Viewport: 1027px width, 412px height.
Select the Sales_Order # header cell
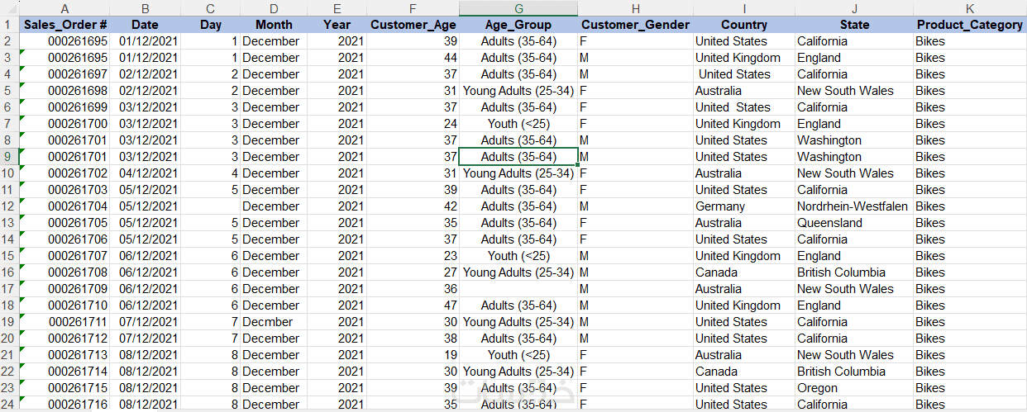pos(64,25)
